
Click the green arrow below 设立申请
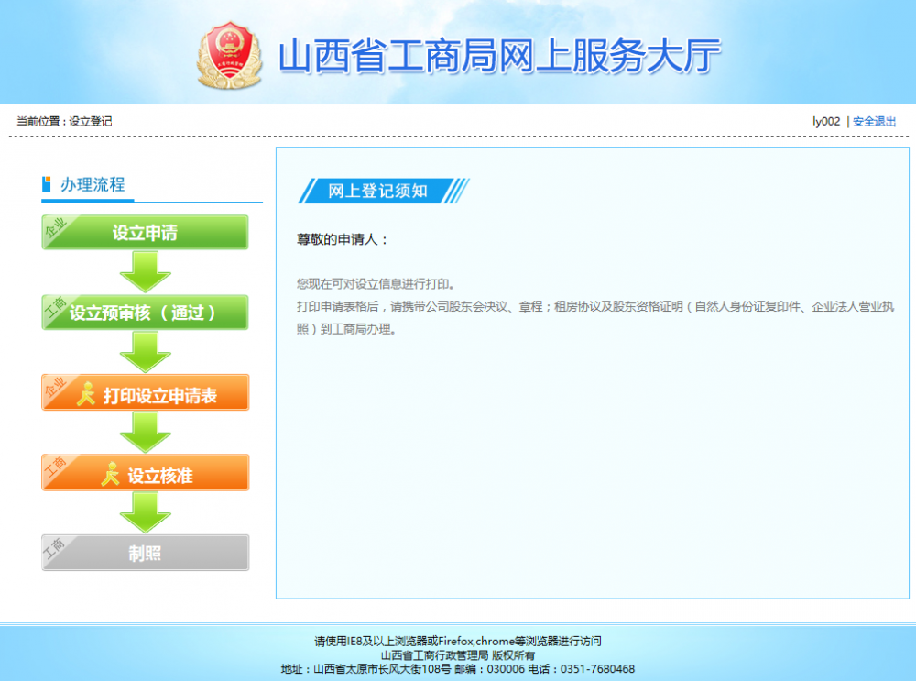point(144,269)
